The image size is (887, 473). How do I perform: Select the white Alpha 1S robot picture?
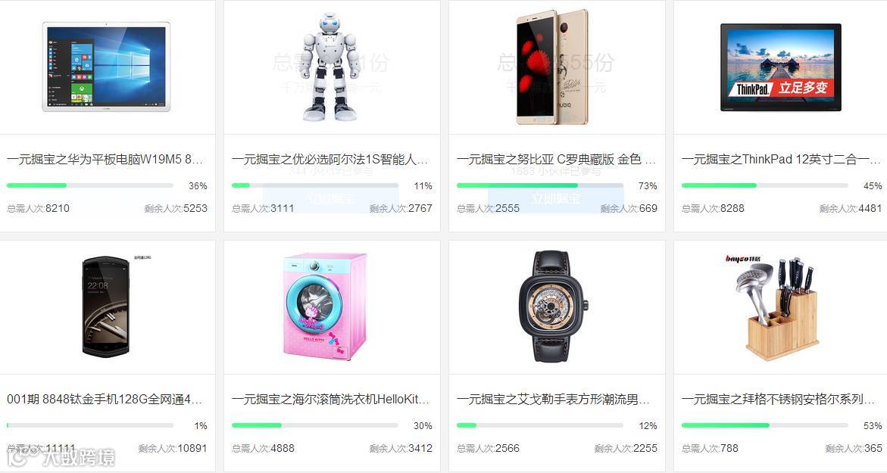coord(331,67)
